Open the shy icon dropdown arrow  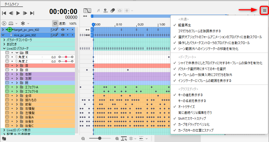click(16, 23)
